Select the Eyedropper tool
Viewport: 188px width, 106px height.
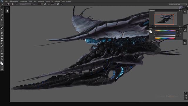coord(2,23)
